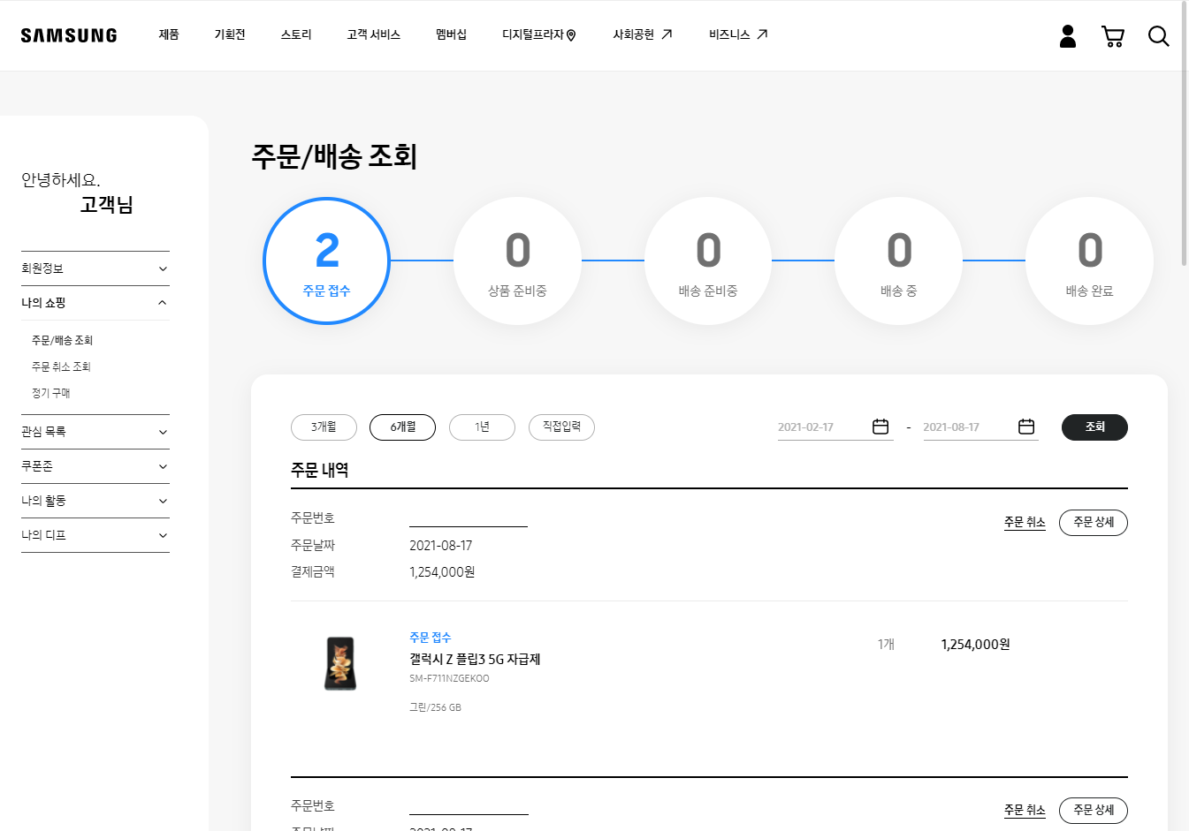Open the 갤럭시 Z 플립3 5G 자급제 product link
This screenshot has height=831, width=1189.
475,660
